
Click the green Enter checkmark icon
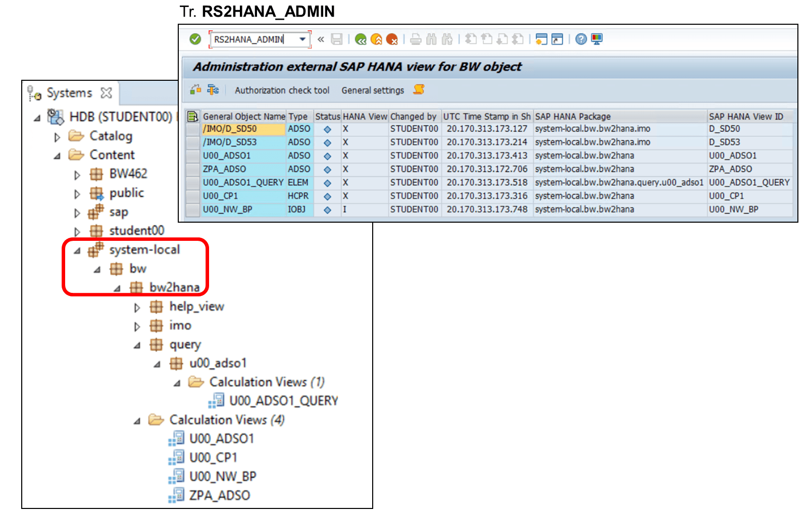195,39
